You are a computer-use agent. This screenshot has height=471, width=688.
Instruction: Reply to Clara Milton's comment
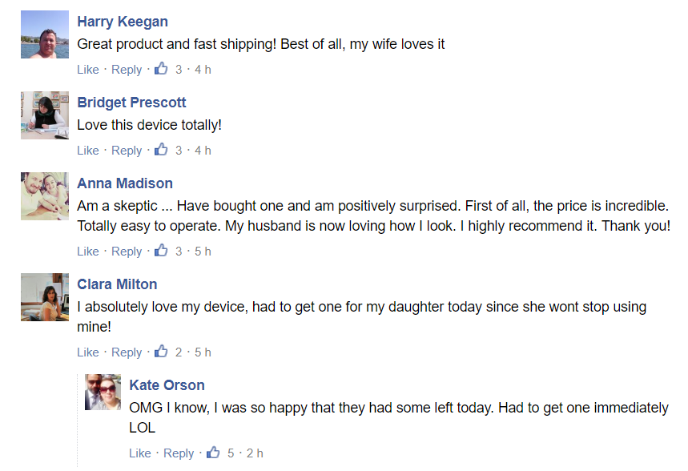[127, 352]
